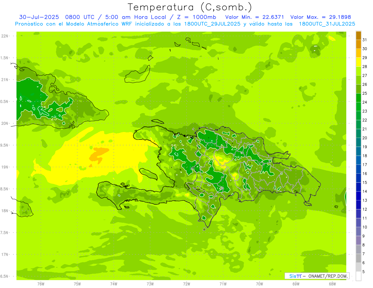Click the '69W' longitude axis label
This screenshot has height=288, width=373.
click(x=296, y=284)
